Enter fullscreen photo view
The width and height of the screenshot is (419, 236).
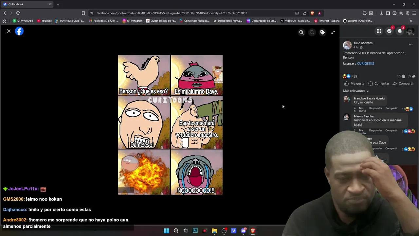tap(333, 32)
